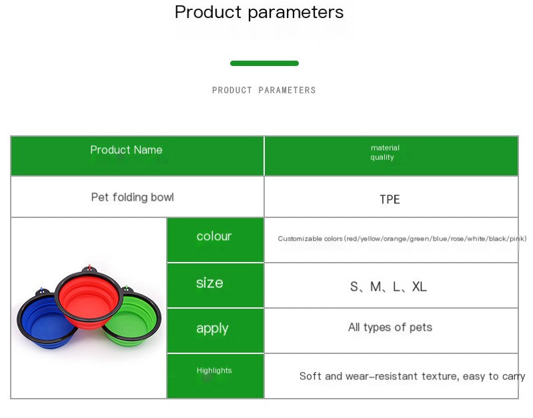Select the colour label cell

click(215, 240)
